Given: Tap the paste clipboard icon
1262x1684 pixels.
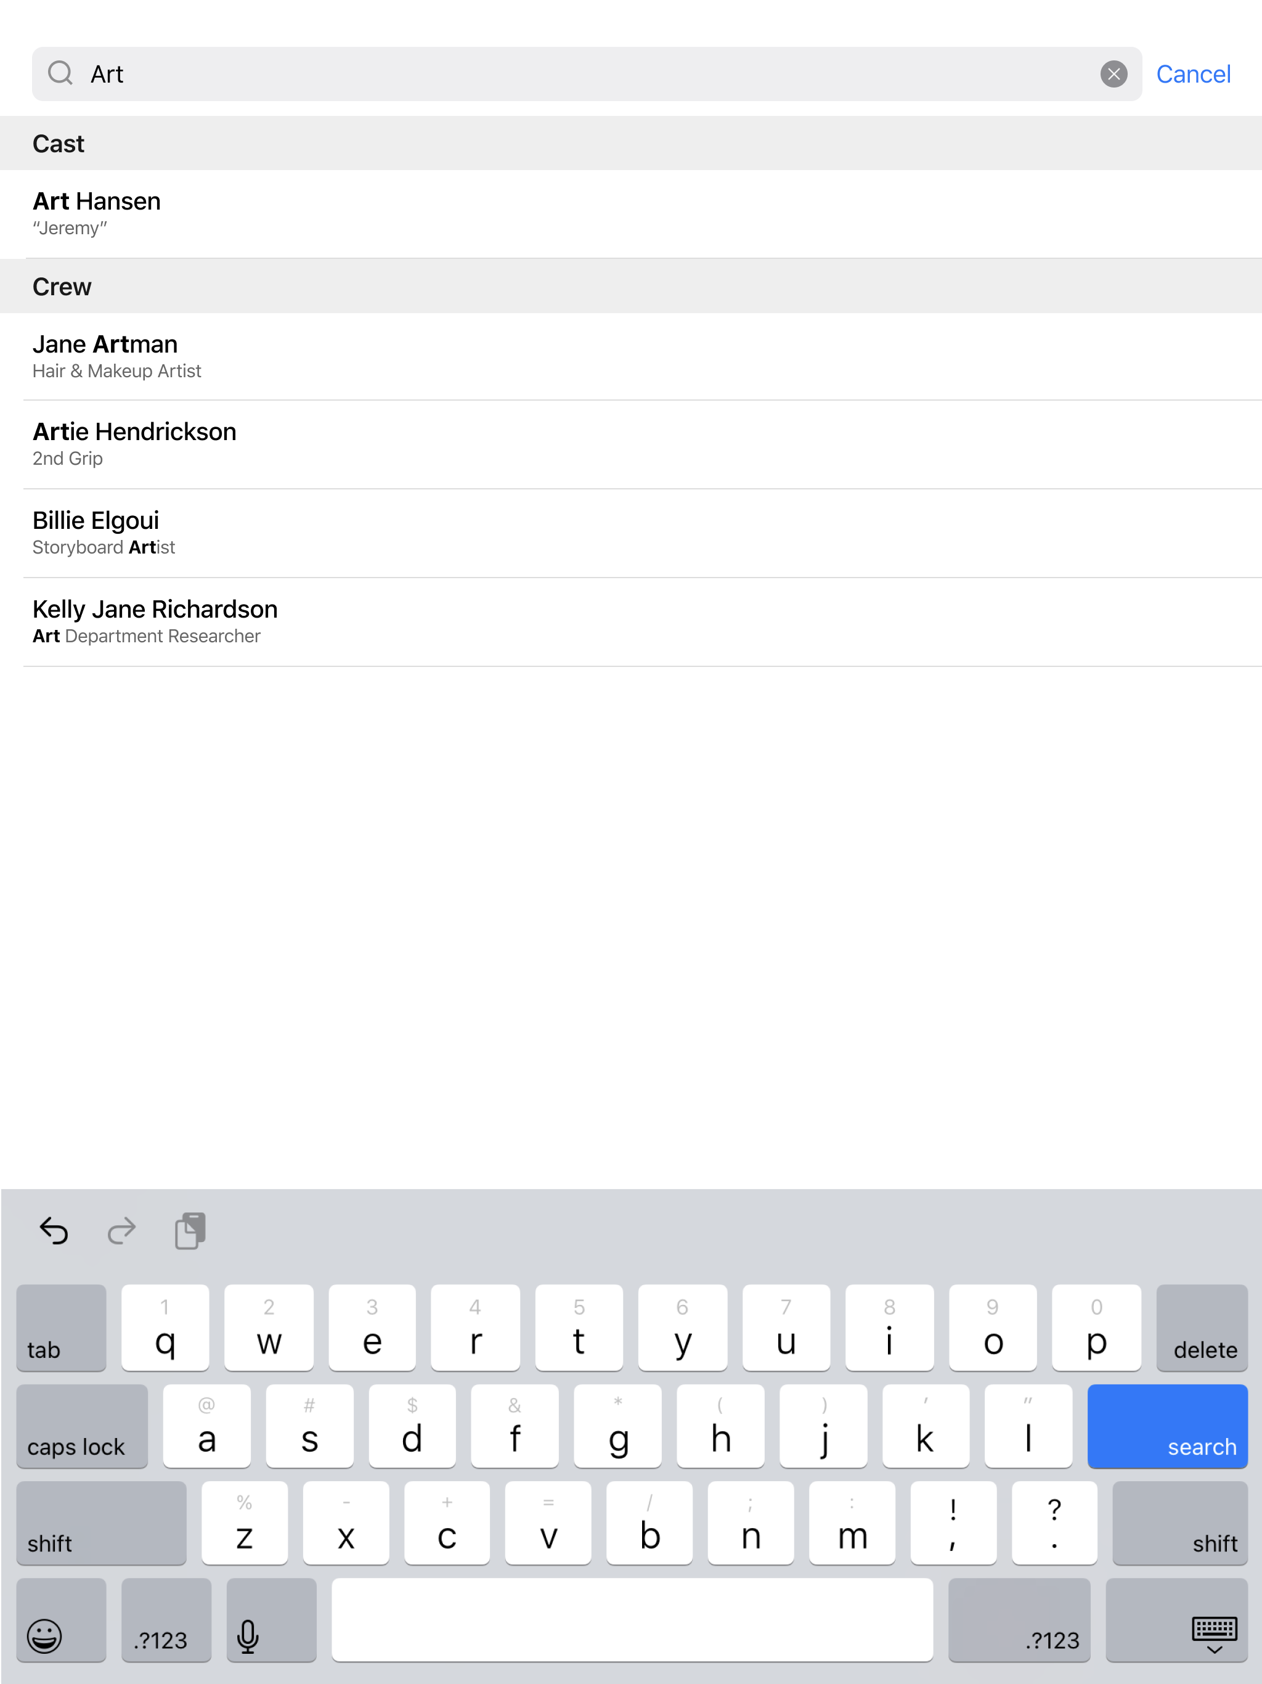Looking at the screenshot, I should tap(190, 1230).
